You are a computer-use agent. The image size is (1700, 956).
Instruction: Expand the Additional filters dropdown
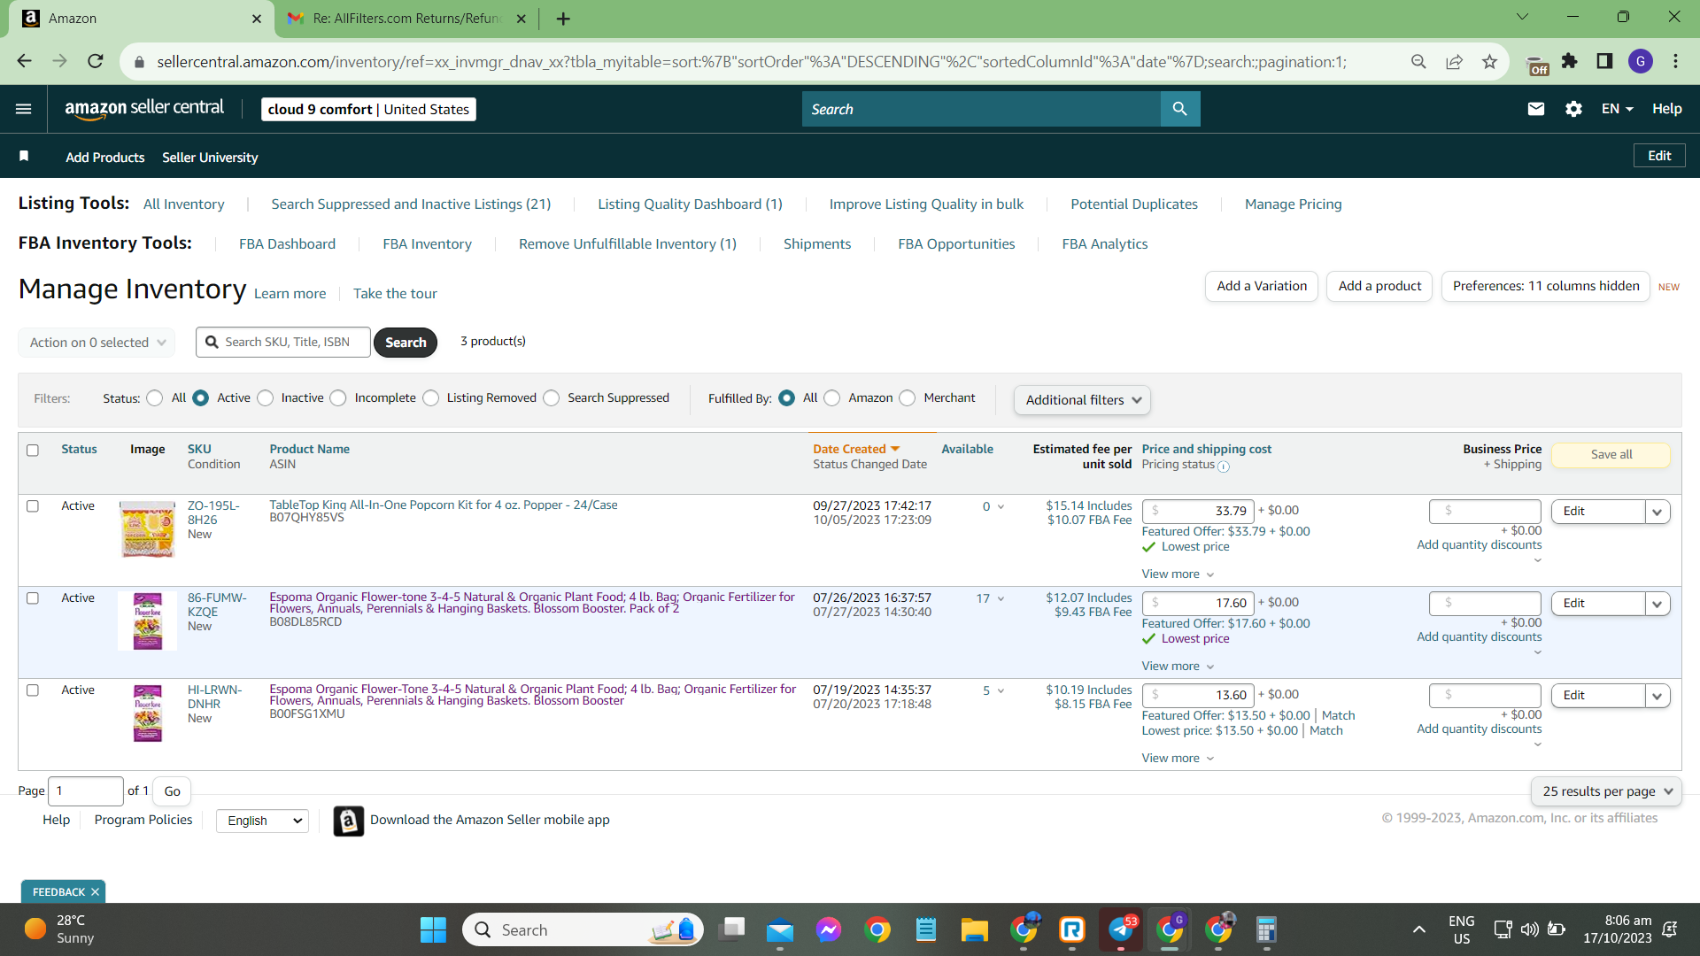point(1082,400)
